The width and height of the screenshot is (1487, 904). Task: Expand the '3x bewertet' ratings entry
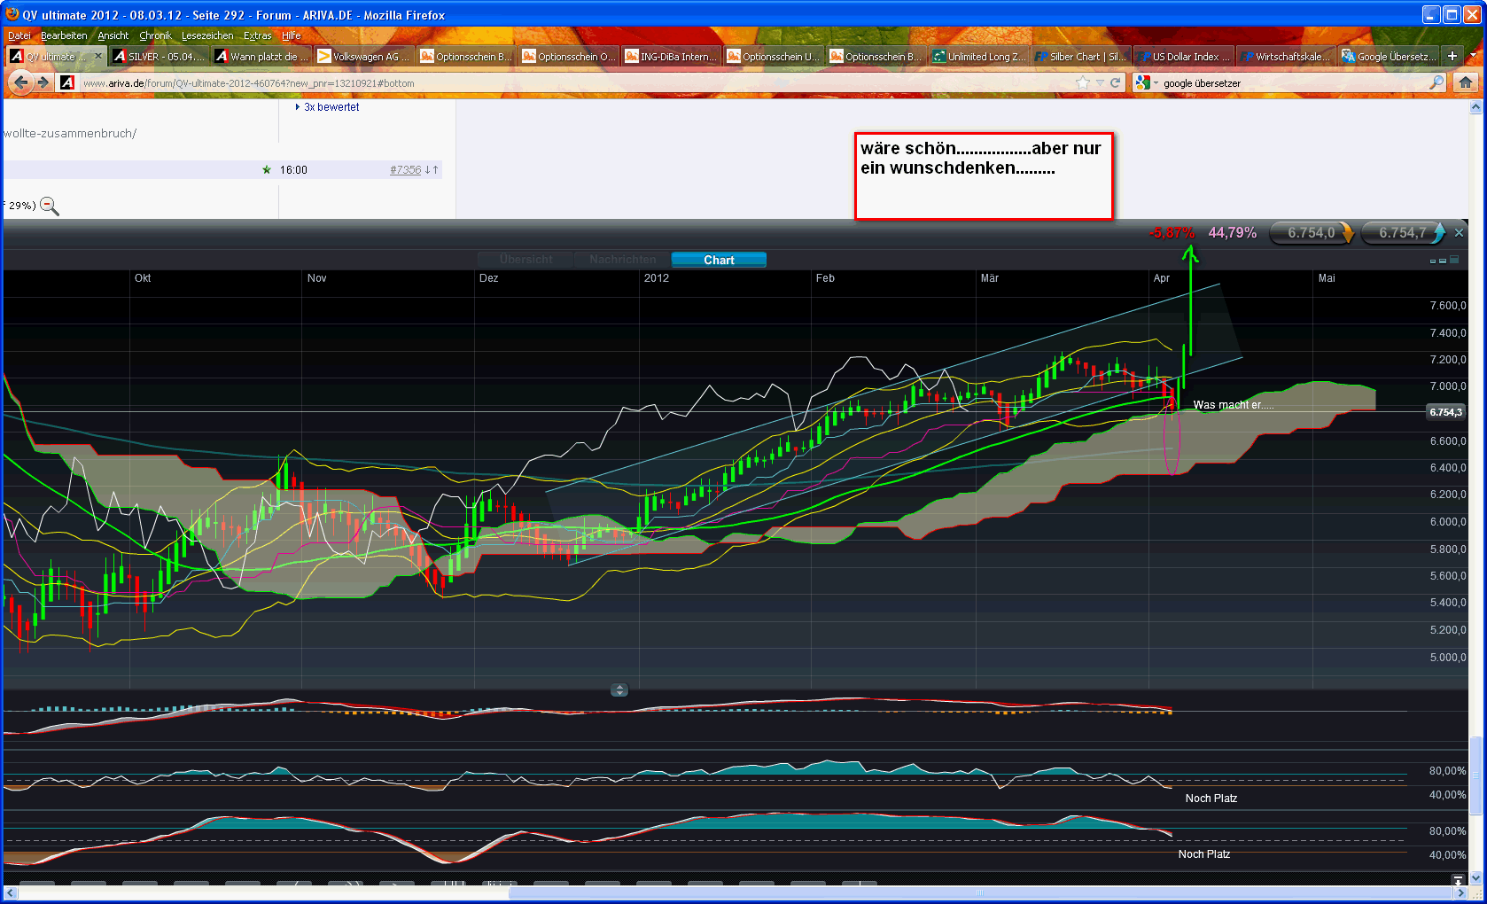point(327,107)
